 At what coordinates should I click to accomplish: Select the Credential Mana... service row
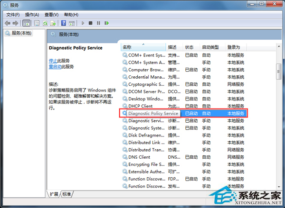183,77
